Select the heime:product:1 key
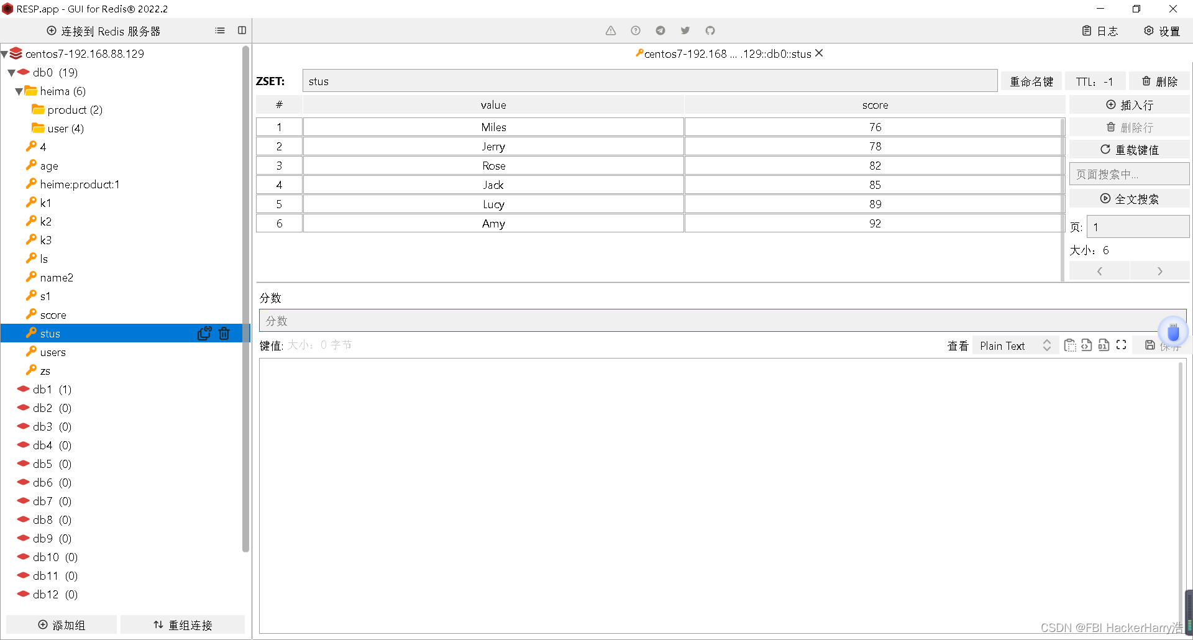 [80, 185]
